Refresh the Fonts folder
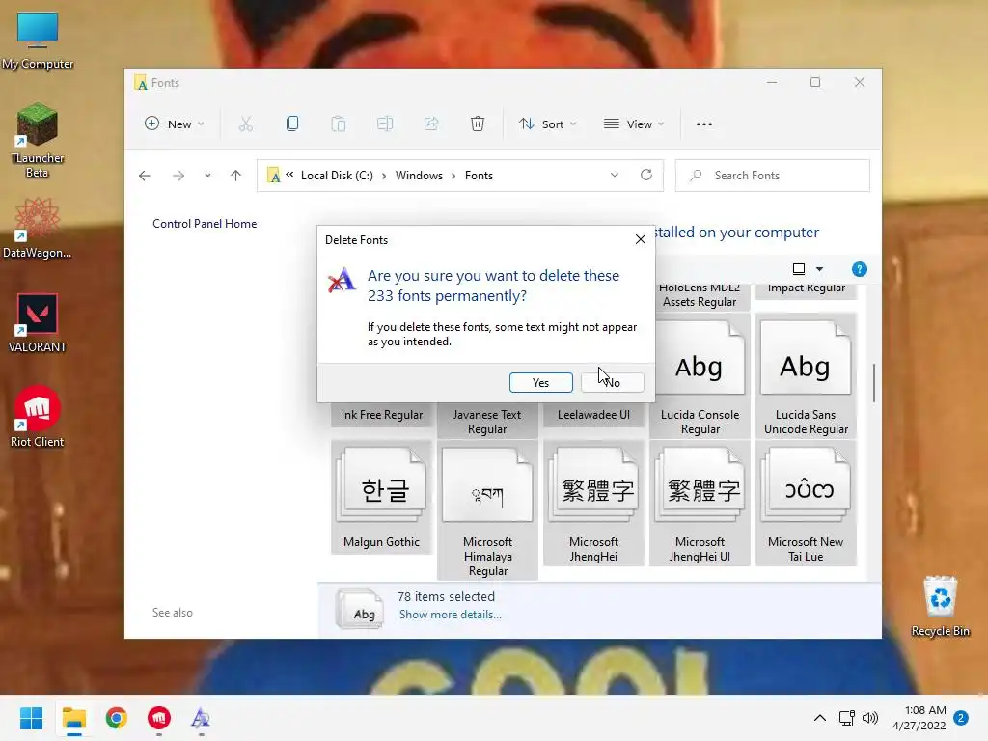This screenshot has width=988, height=741. point(645,176)
